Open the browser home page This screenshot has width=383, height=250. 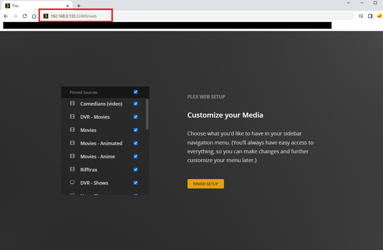(x=34, y=16)
